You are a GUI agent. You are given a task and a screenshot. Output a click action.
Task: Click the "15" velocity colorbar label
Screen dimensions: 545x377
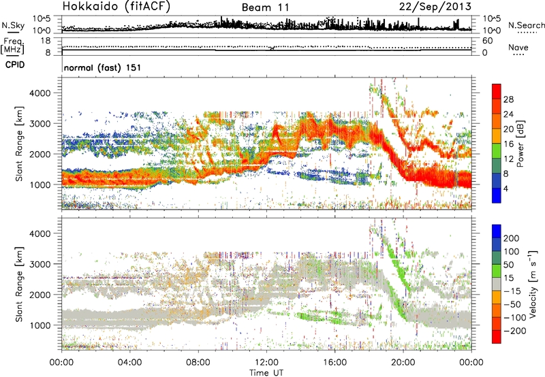pos(509,278)
